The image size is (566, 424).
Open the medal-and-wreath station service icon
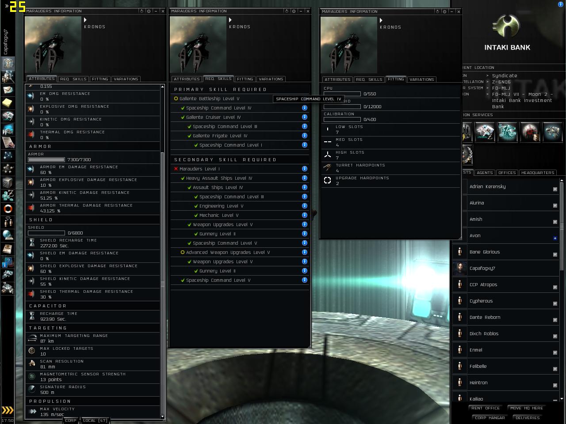pos(468,155)
